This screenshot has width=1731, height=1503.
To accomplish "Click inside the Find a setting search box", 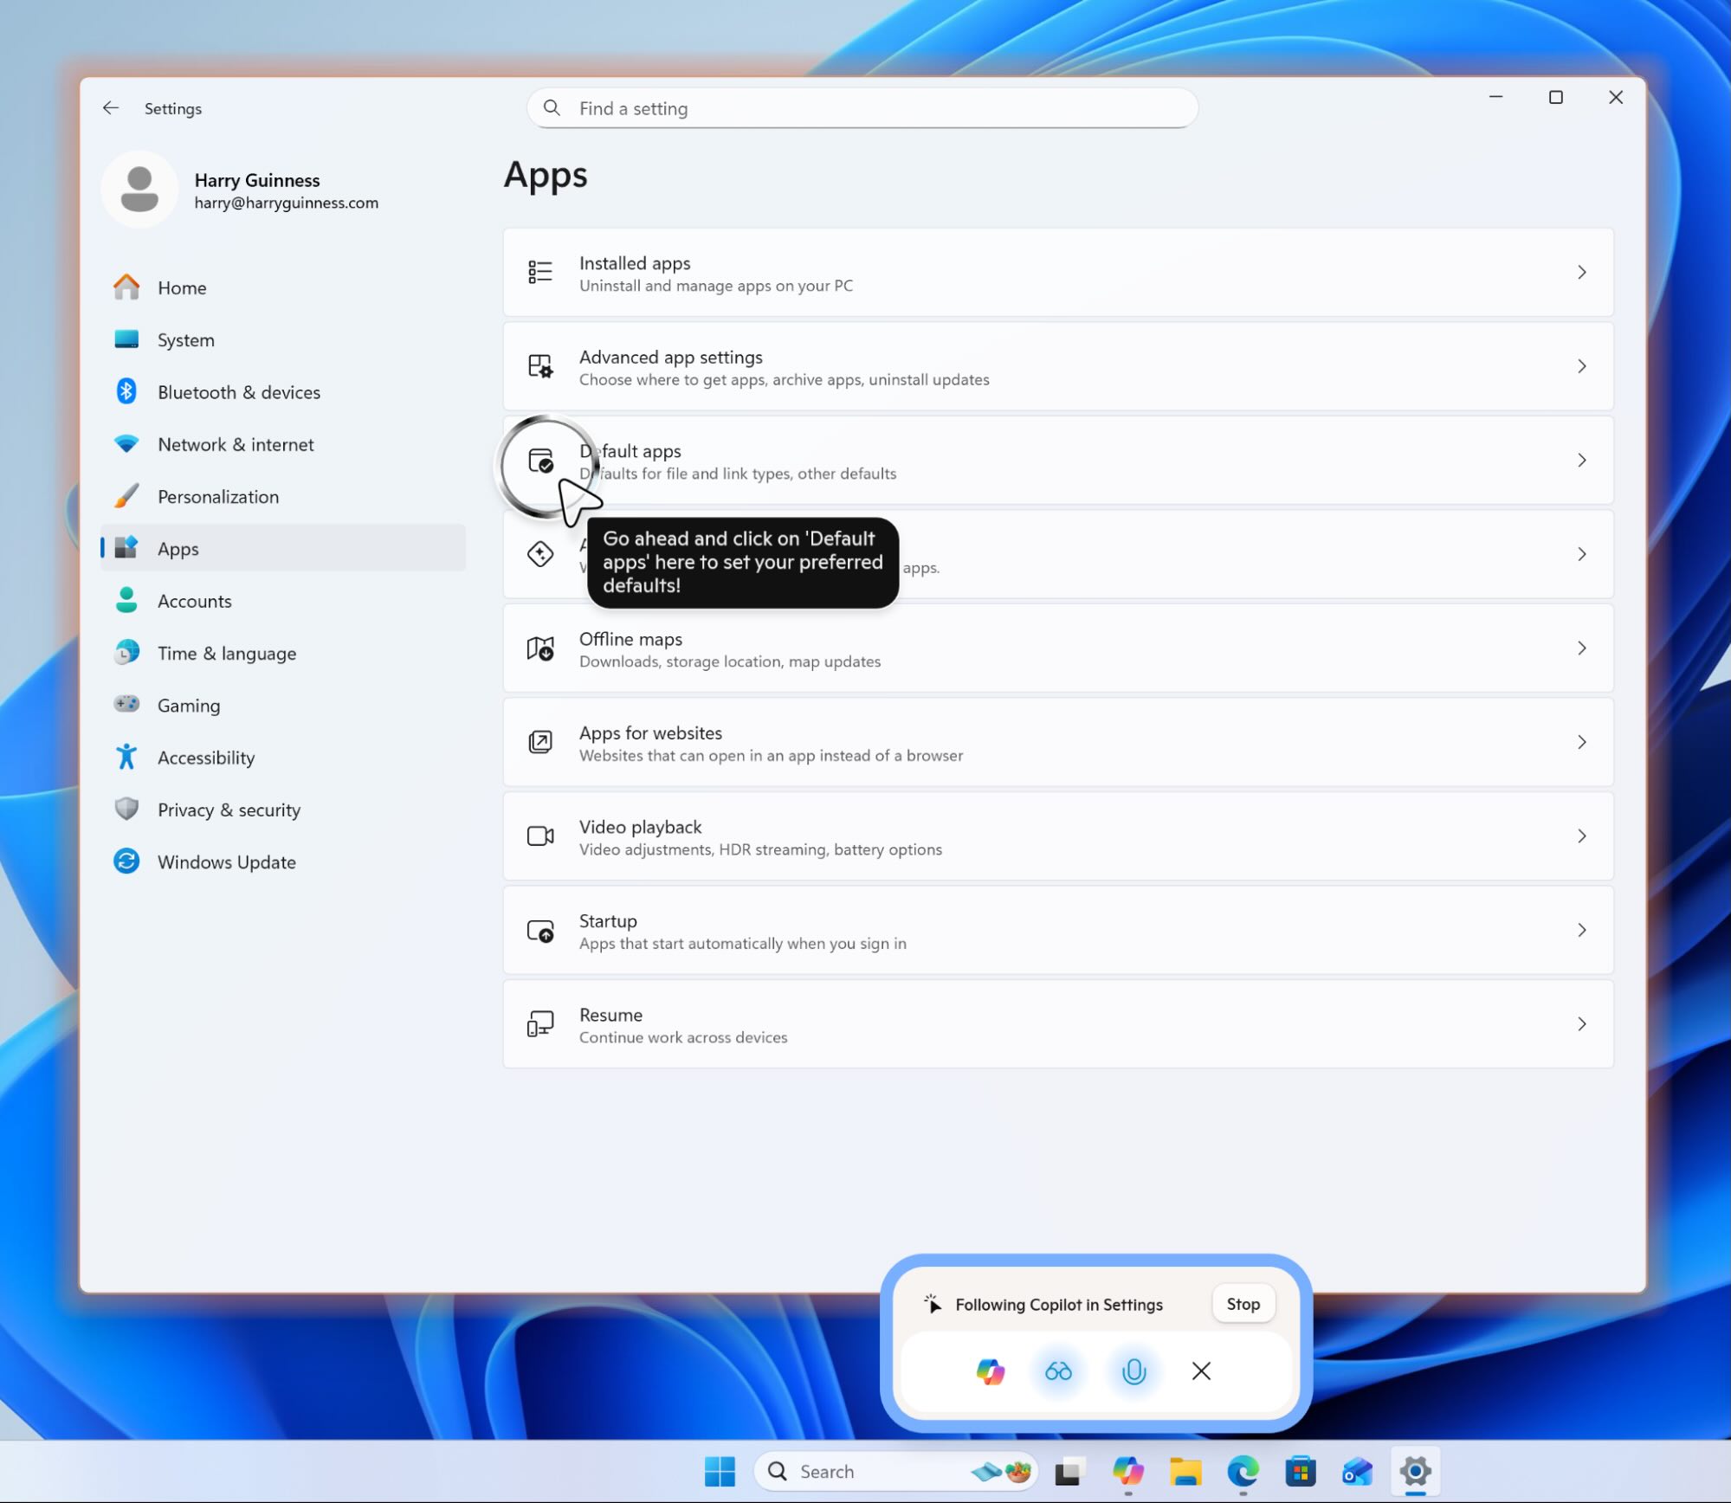I will coord(860,107).
